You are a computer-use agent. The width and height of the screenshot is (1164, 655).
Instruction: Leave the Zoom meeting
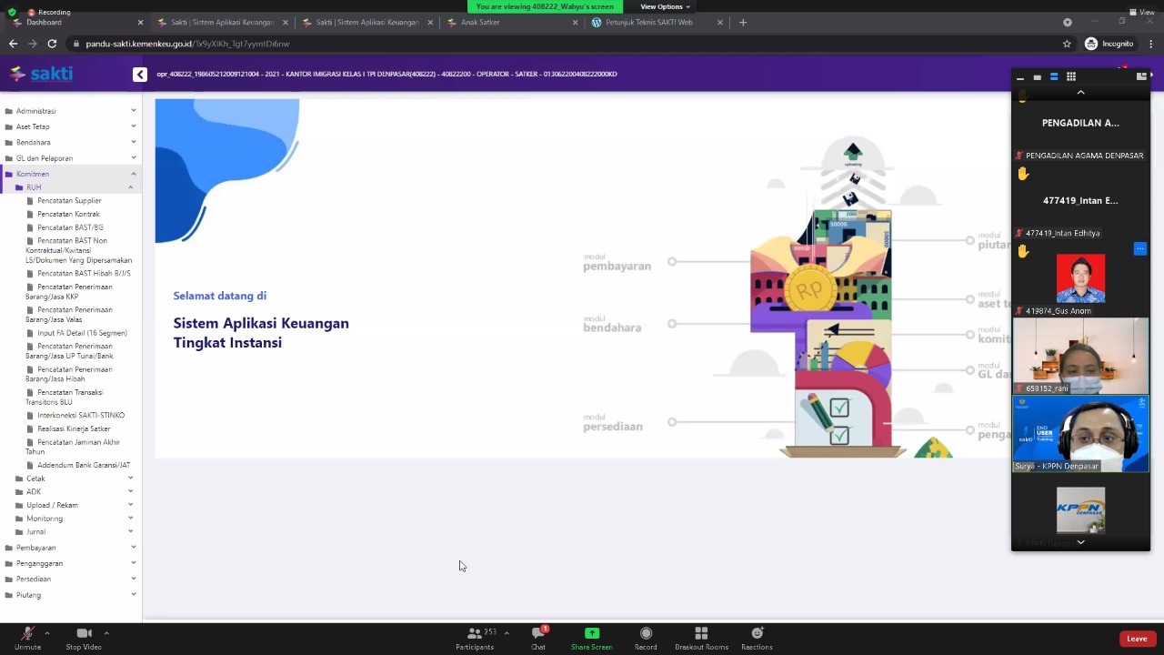pos(1136,639)
